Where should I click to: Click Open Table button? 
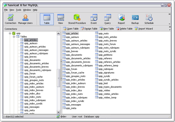click(x=71, y=29)
